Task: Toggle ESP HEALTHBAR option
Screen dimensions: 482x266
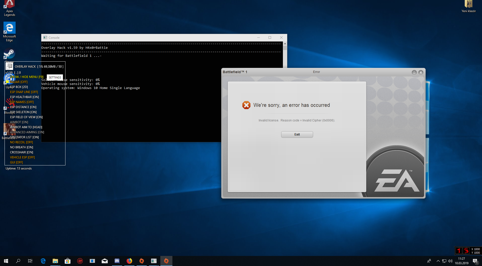Action: click(x=24, y=97)
